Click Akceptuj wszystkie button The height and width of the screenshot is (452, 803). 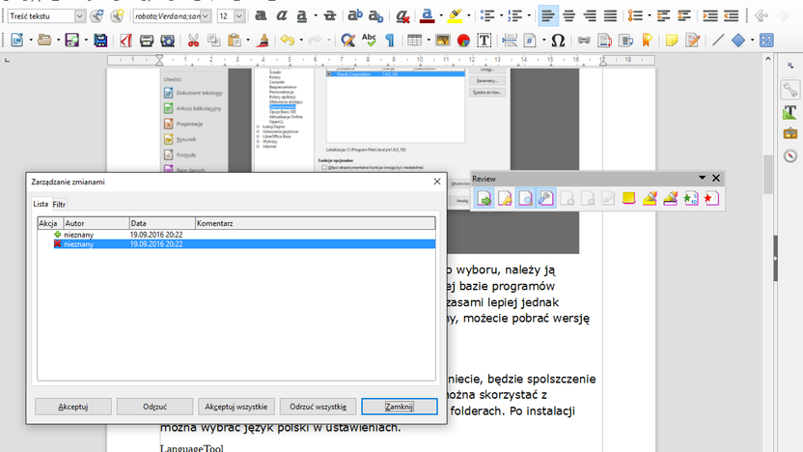pyautogui.click(x=236, y=407)
